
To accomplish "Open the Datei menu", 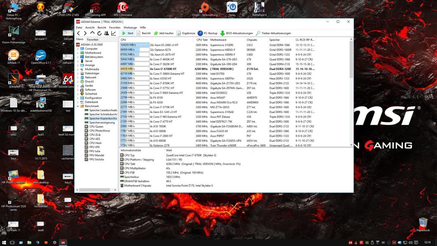I will (x=79, y=27).
